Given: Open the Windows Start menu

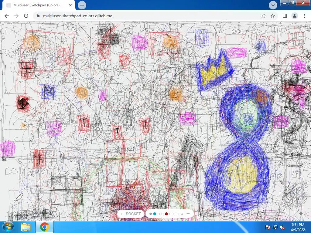Looking at the screenshot, I should click(x=8, y=227).
